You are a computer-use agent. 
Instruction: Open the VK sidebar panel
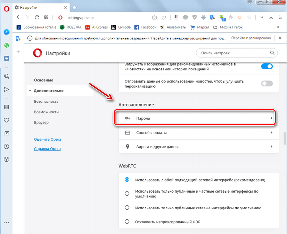coord(6,58)
